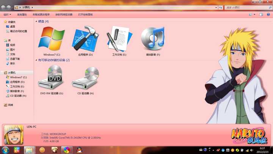Click the Weibo red eye tray icon
This screenshot has width=273, height=154.
coord(218,150)
